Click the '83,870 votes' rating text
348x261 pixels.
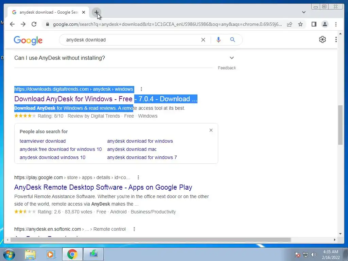click(79, 212)
